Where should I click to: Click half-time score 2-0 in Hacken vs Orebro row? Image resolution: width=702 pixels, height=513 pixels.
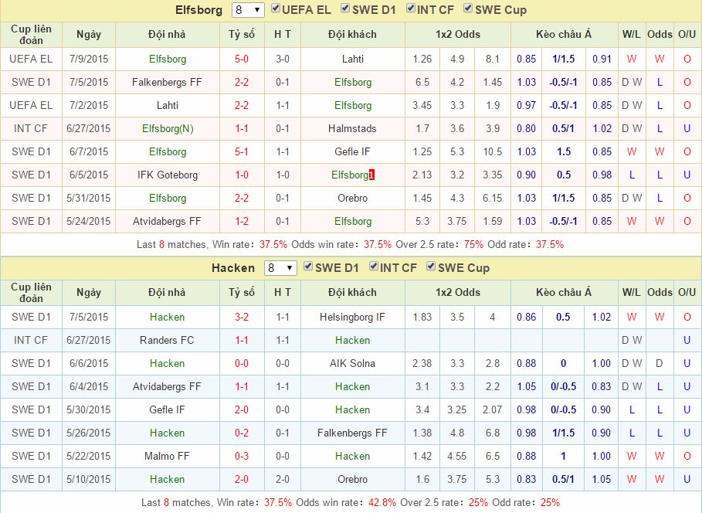point(283,480)
